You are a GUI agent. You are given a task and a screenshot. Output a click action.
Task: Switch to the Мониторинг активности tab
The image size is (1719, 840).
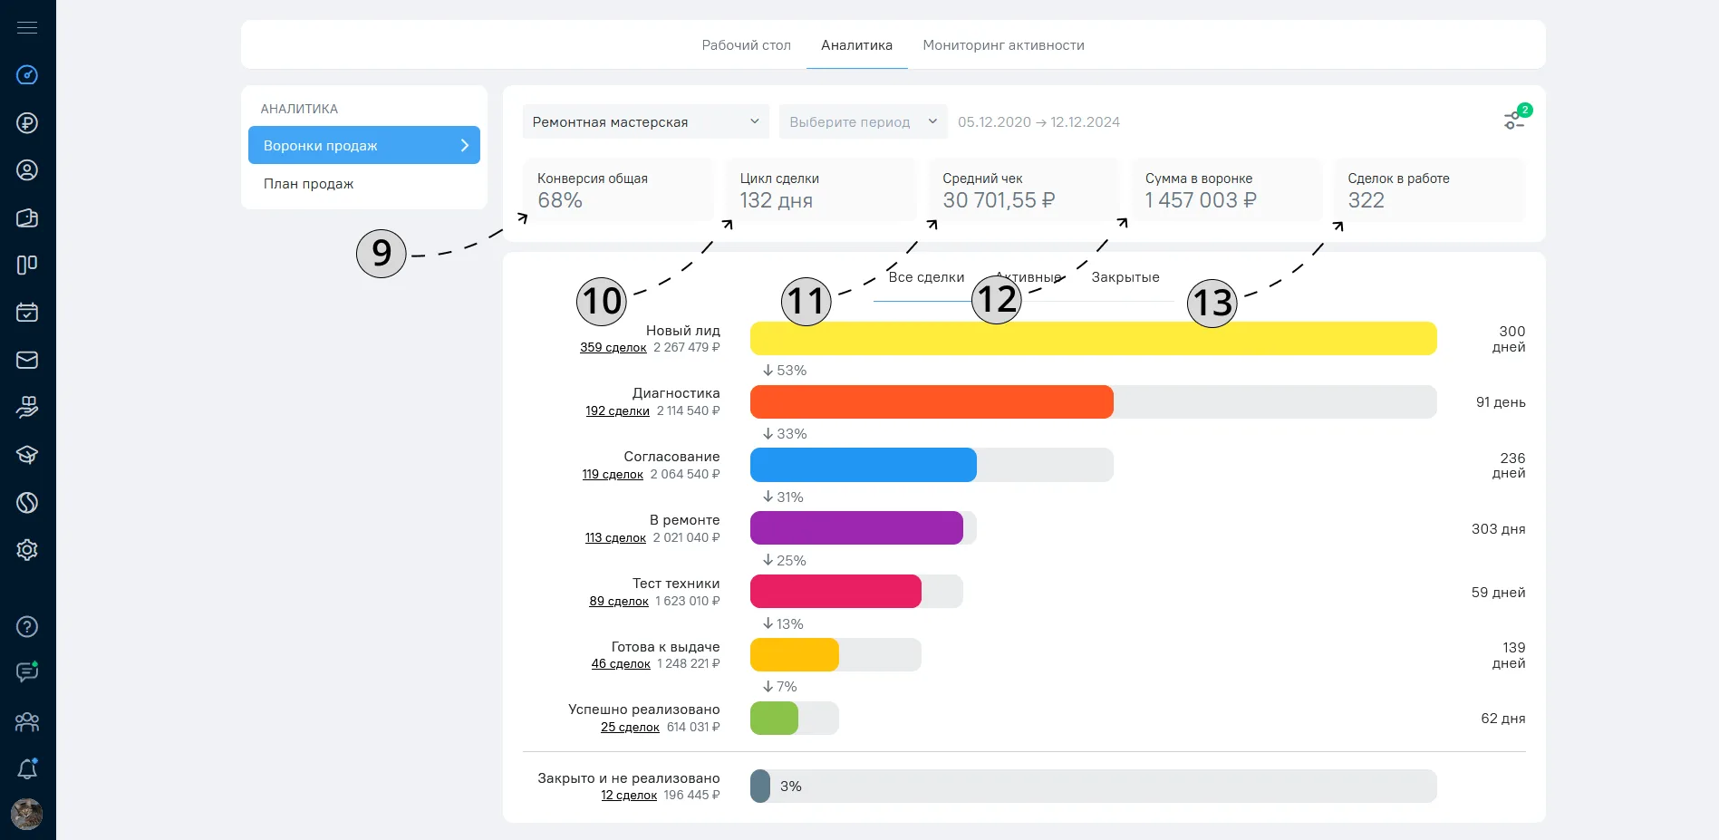(x=1003, y=45)
